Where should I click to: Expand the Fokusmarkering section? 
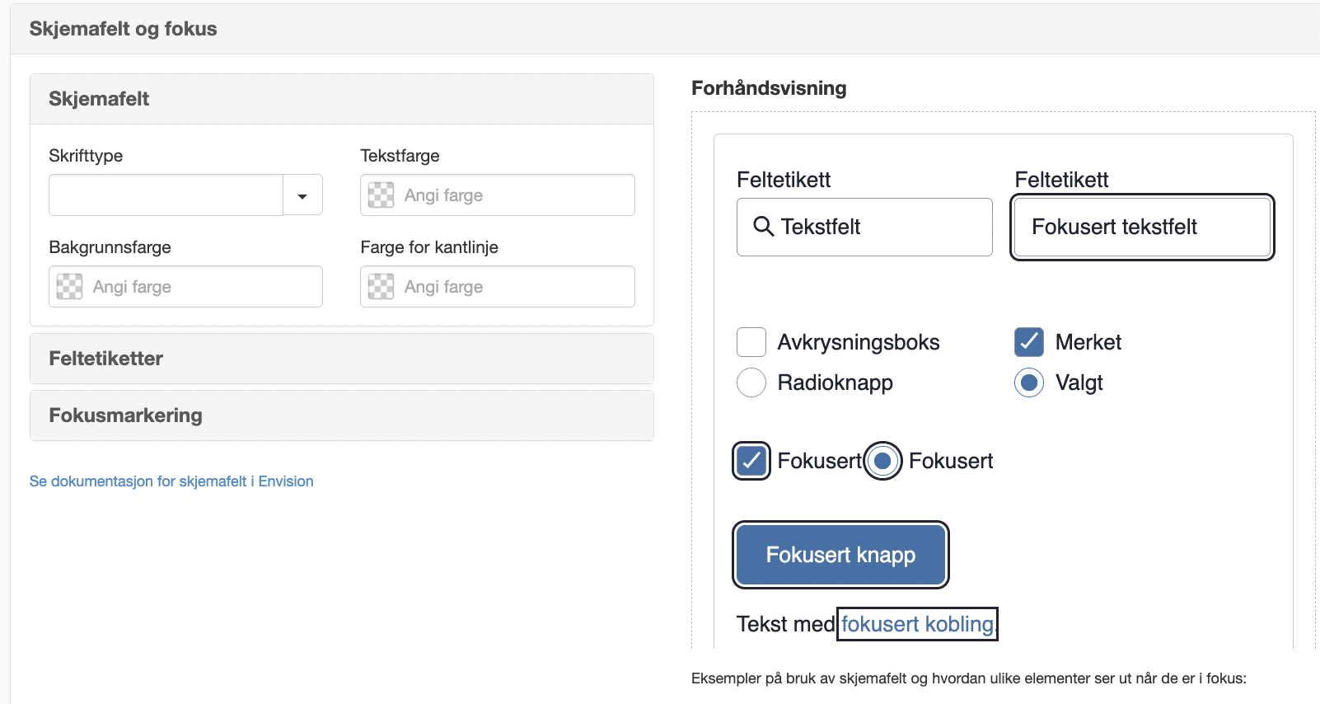342,415
